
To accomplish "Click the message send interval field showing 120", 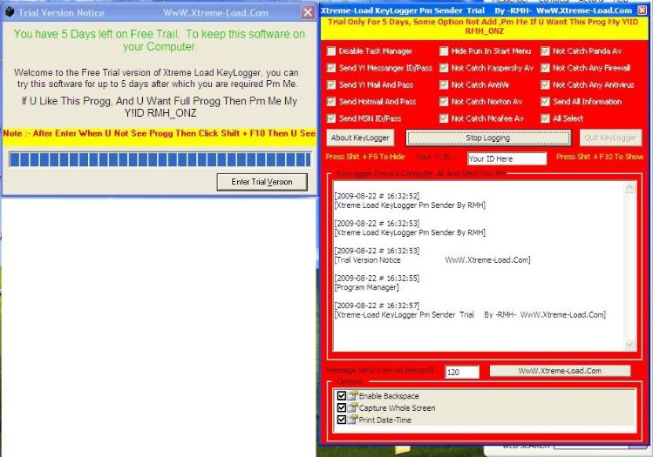I will click(x=462, y=372).
